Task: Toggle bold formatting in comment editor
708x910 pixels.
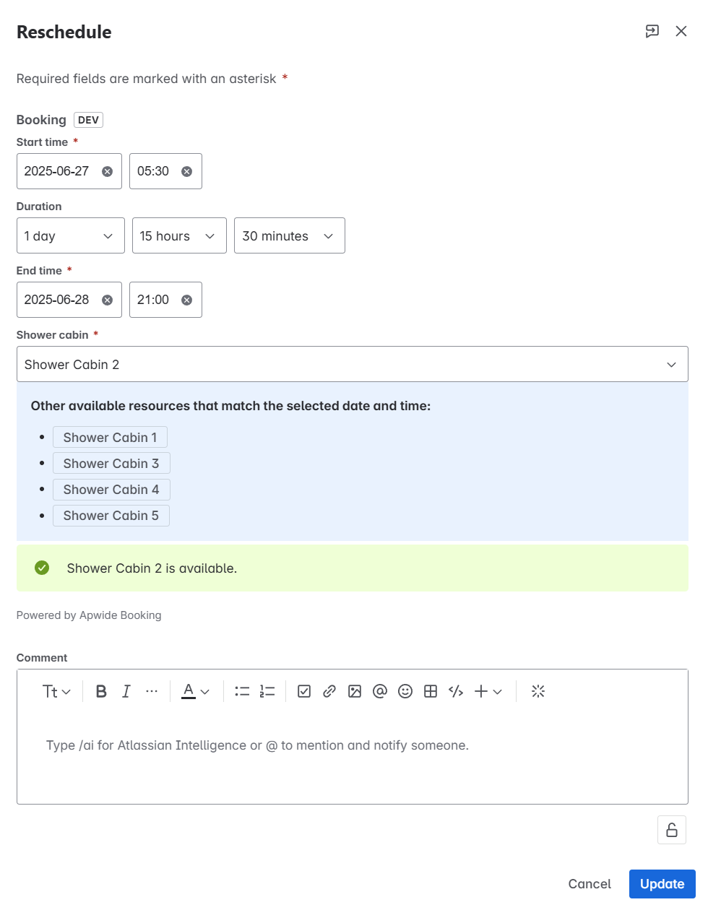Action: click(101, 691)
